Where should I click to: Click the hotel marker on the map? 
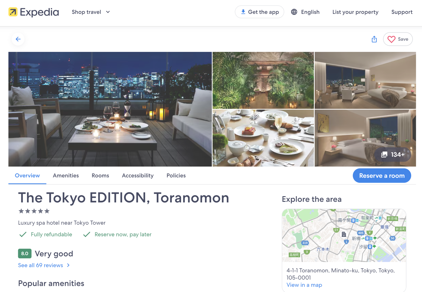[344, 234]
